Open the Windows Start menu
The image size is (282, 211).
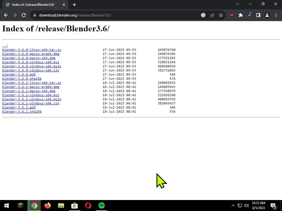tap(7, 206)
